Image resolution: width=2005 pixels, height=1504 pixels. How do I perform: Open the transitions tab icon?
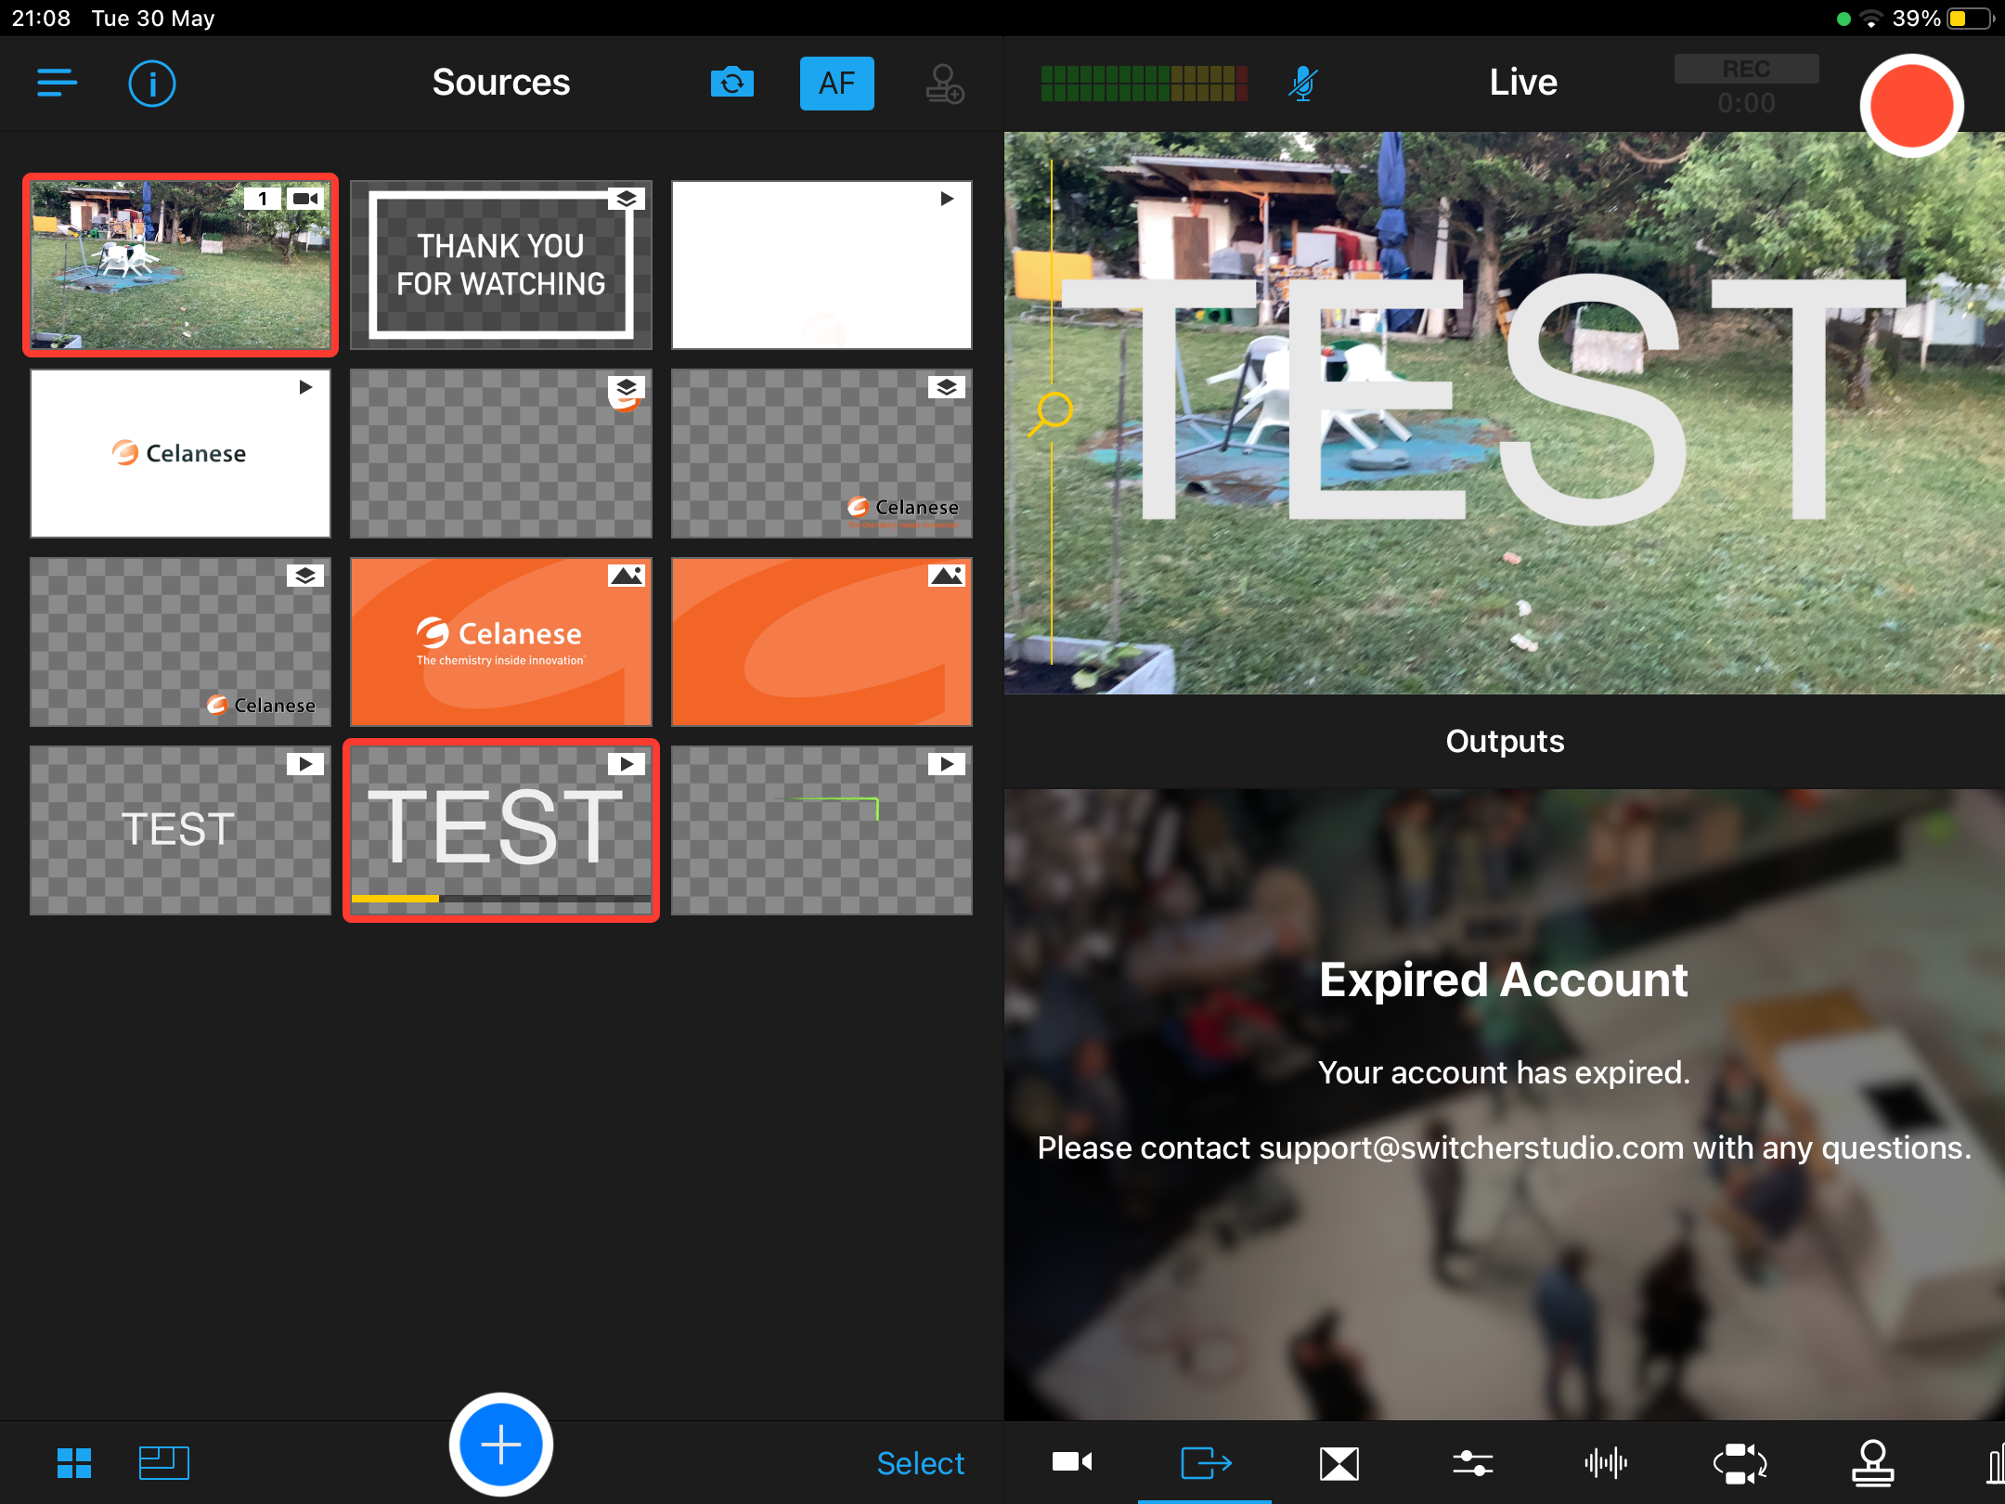(x=1339, y=1463)
